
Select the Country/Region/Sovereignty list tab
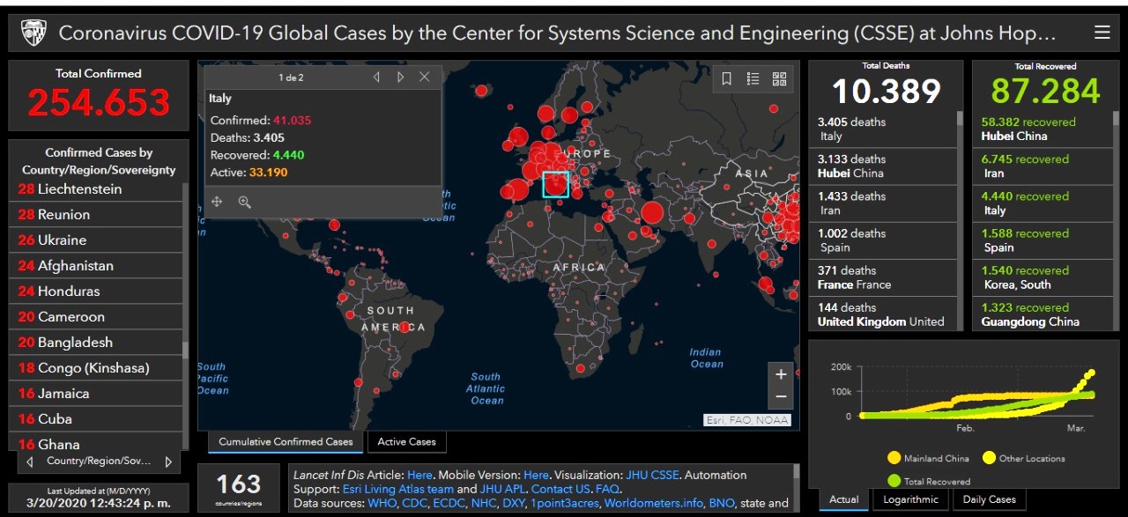click(x=99, y=462)
